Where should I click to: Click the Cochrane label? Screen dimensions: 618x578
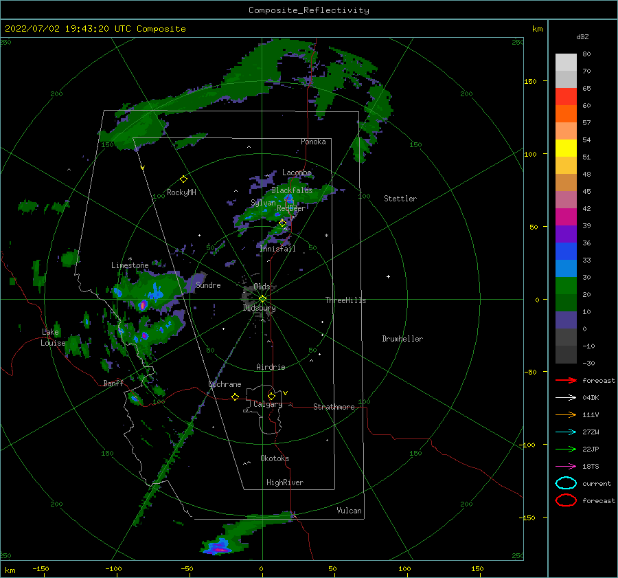point(225,384)
